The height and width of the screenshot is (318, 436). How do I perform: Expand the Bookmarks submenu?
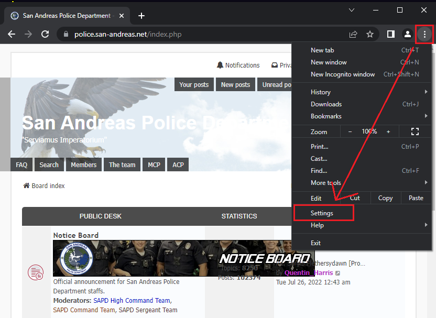pyautogui.click(x=362, y=116)
